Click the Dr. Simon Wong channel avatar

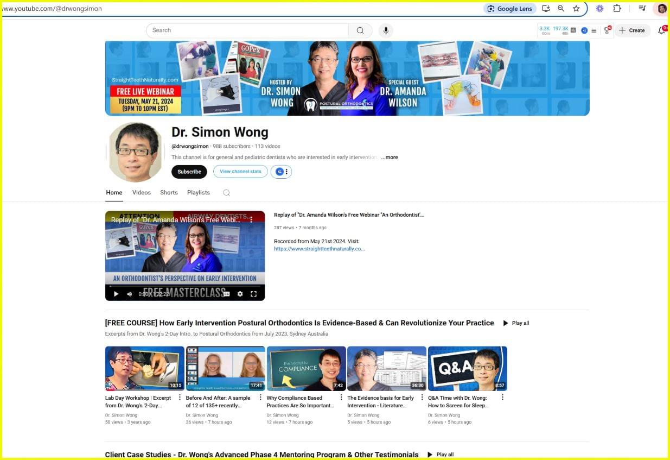pyautogui.click(x=135, y=152)
